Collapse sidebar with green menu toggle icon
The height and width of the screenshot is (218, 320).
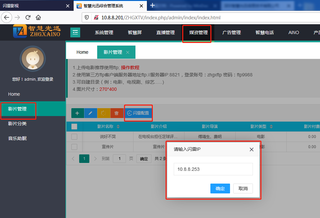coord(75,32)
